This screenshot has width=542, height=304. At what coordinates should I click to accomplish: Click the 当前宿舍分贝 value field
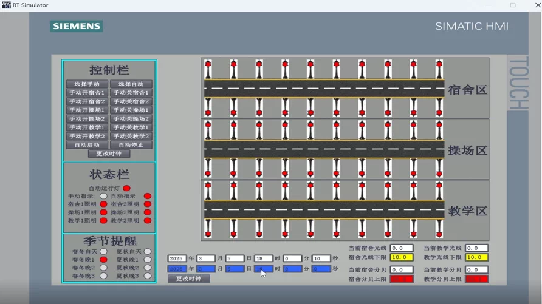coord(402,269)
